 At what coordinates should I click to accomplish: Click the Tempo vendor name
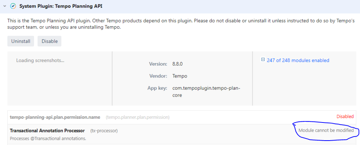tap(180, 76)
